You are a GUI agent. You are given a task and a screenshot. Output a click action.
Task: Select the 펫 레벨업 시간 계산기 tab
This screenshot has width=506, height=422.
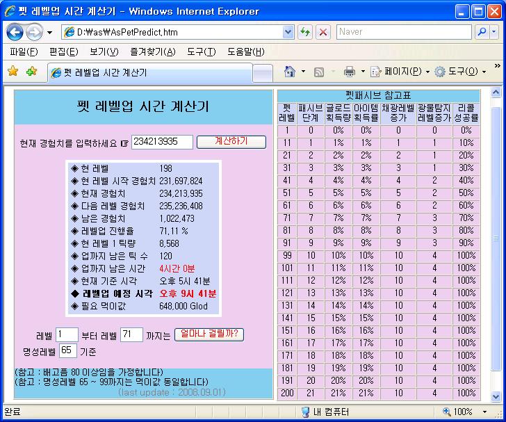click(146, 73)
